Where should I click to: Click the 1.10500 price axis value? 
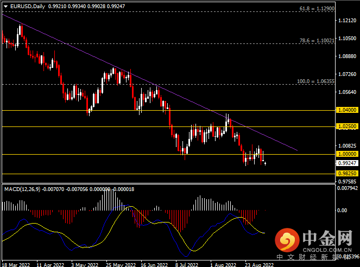click(348, 39)
